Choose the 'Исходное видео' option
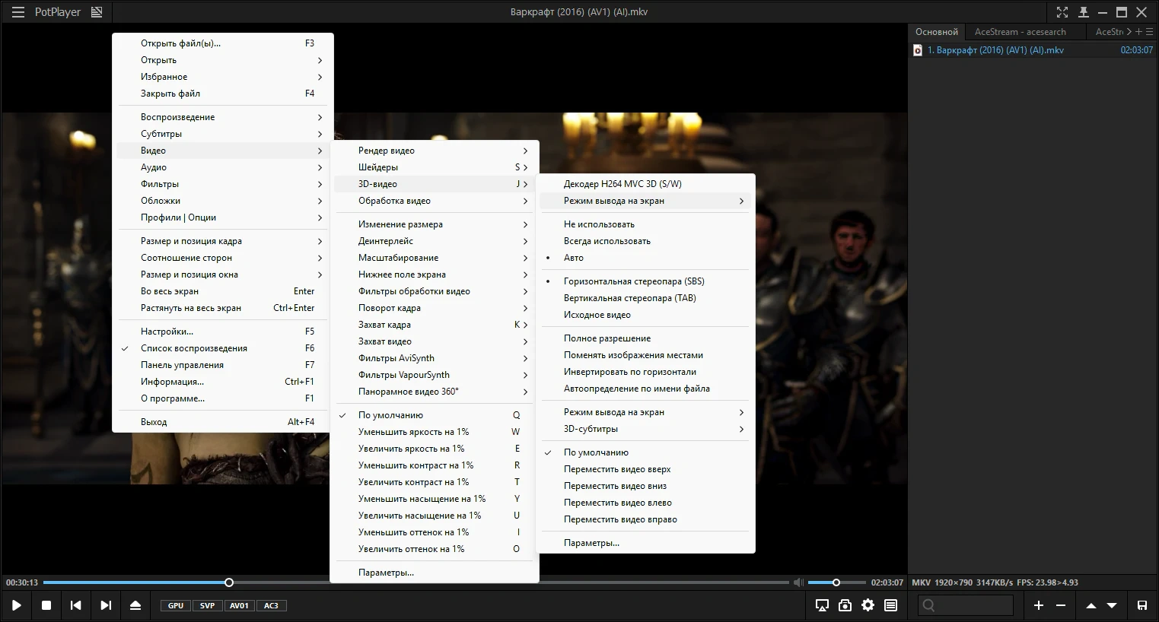This screenshot has height=622, width=1159. [x=645, y=315]
